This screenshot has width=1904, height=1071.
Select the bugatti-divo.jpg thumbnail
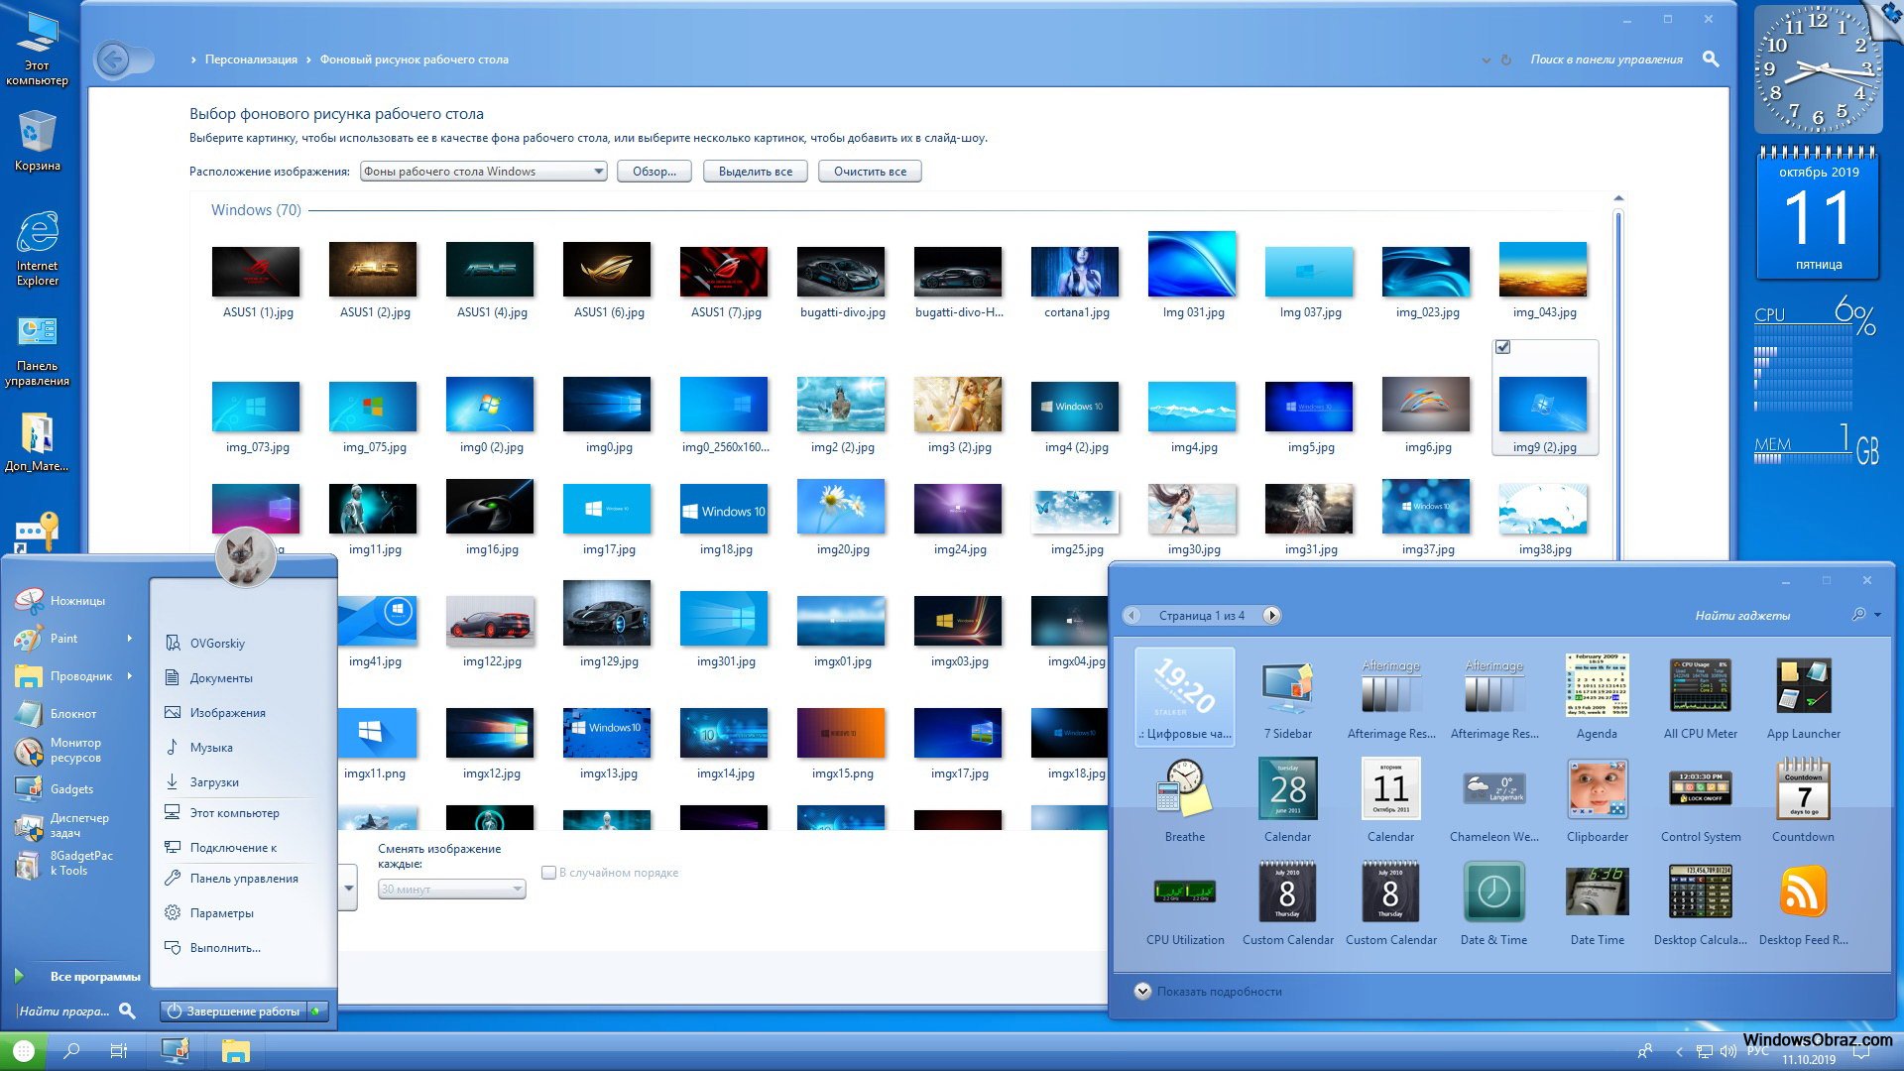[x=842, y=272]
